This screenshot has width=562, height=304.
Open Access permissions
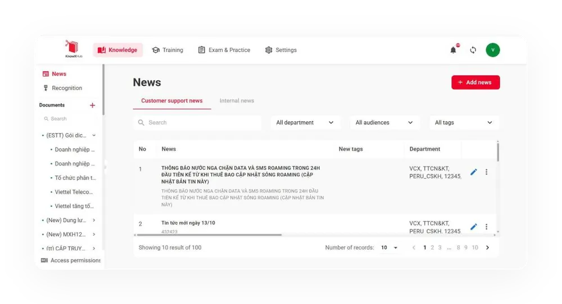tap(71, 260)
